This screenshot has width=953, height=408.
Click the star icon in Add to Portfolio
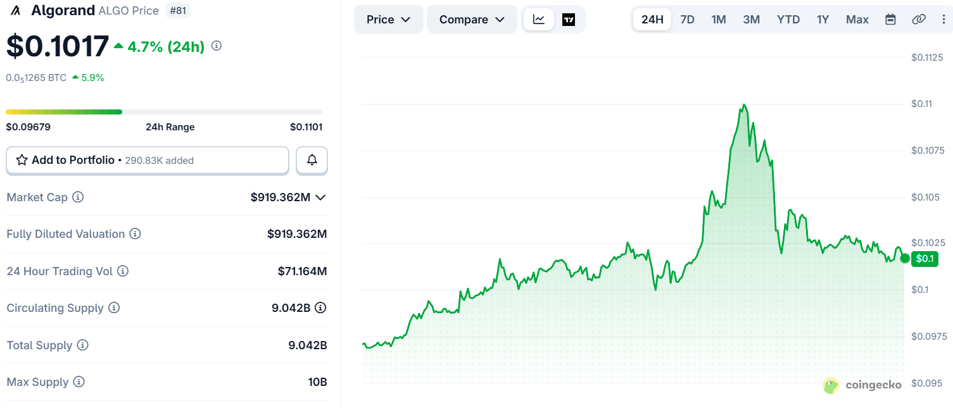(22, 160)
